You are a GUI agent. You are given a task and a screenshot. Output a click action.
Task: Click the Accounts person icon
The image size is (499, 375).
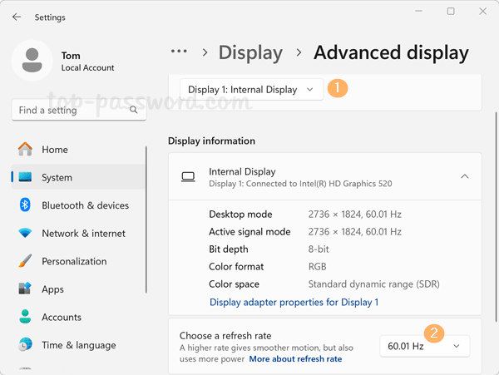click(25, 317)
